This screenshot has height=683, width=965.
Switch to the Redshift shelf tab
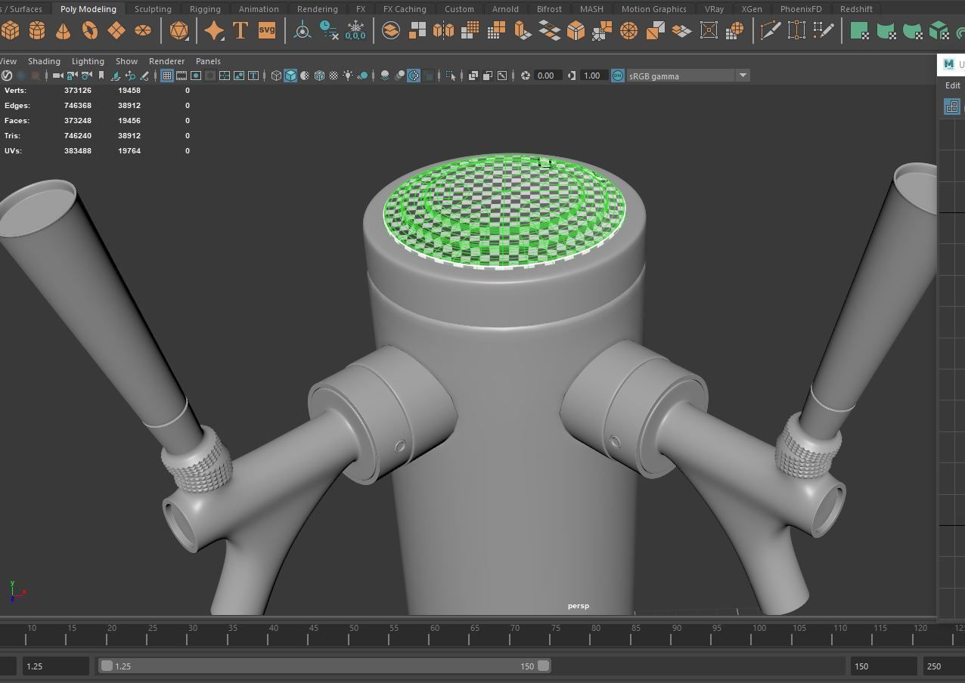point(856,9)
